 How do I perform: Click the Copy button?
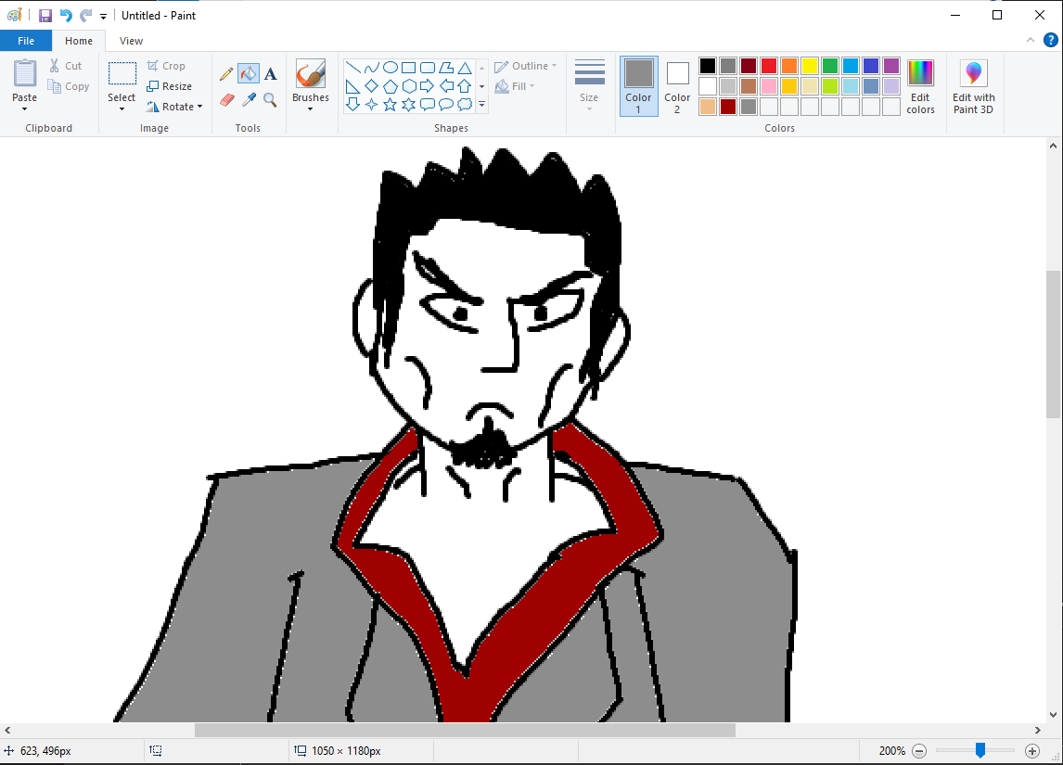68,86
